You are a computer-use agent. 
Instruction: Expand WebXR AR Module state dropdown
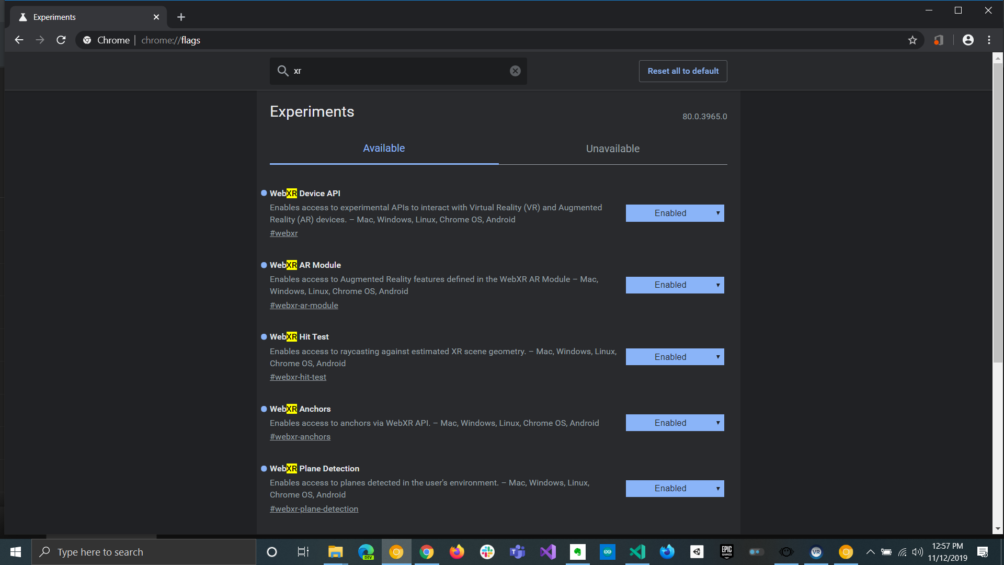(x=675, y=285)
